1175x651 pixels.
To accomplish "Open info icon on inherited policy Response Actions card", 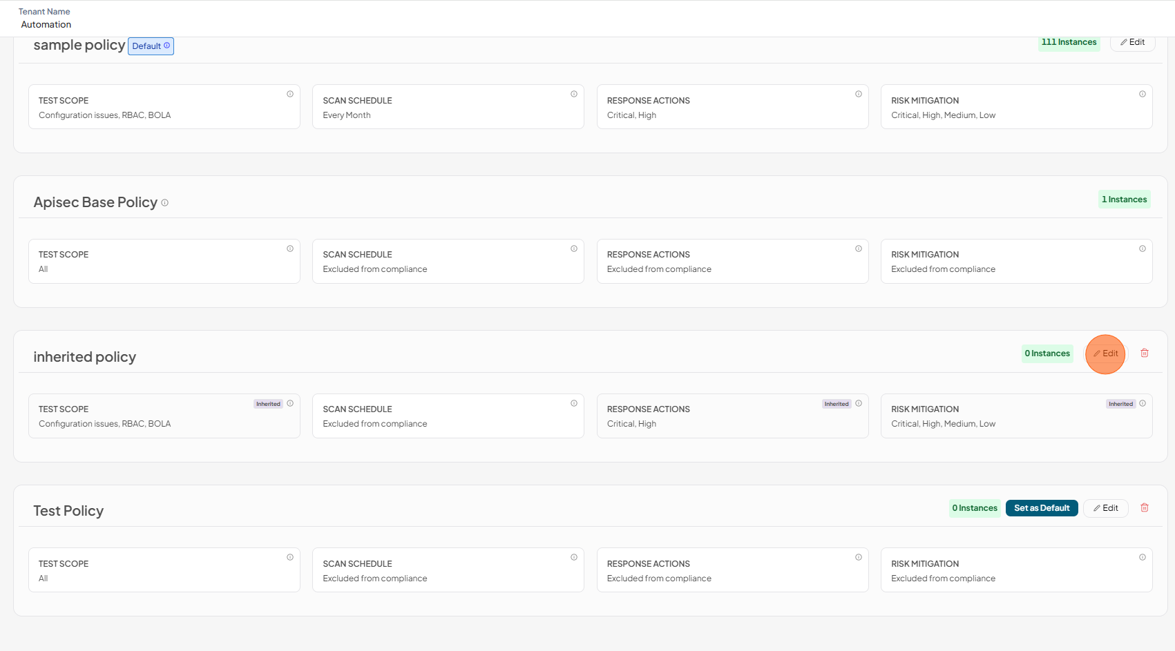I will click(x=859, y=403).
